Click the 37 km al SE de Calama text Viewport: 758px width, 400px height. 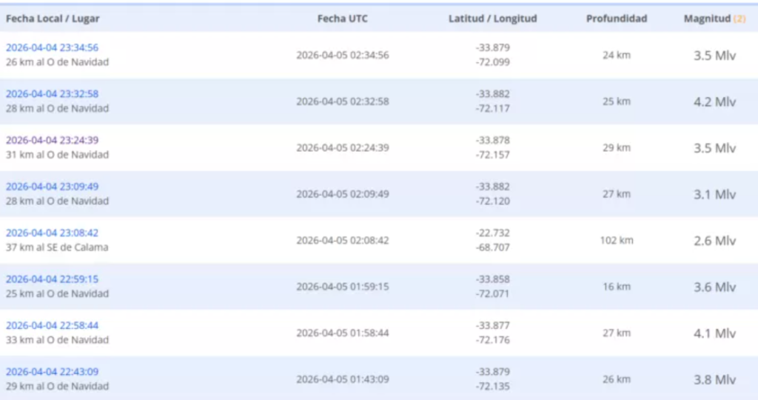(x=57, y=247)
